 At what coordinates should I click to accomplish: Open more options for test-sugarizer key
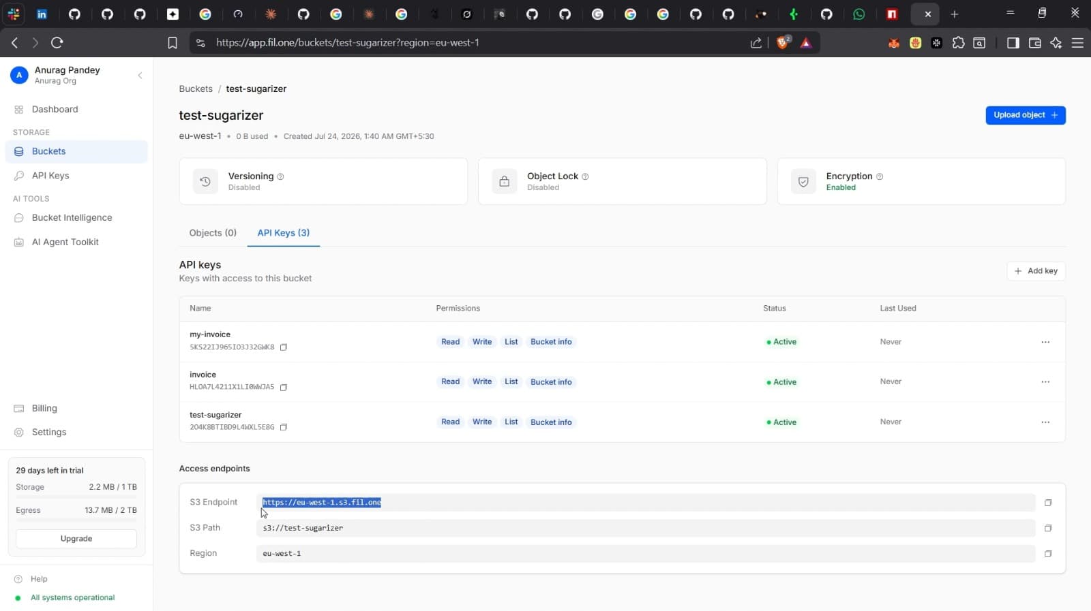point(1045,422)
